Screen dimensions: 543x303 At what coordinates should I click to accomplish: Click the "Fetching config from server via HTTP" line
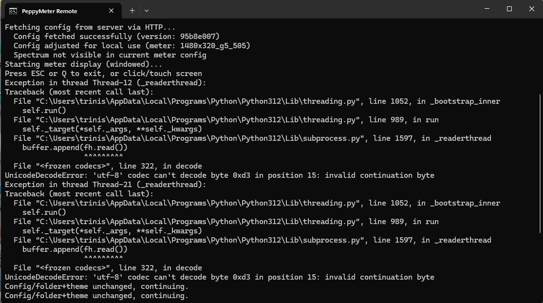pyautogui.click(x=90, y=27)
